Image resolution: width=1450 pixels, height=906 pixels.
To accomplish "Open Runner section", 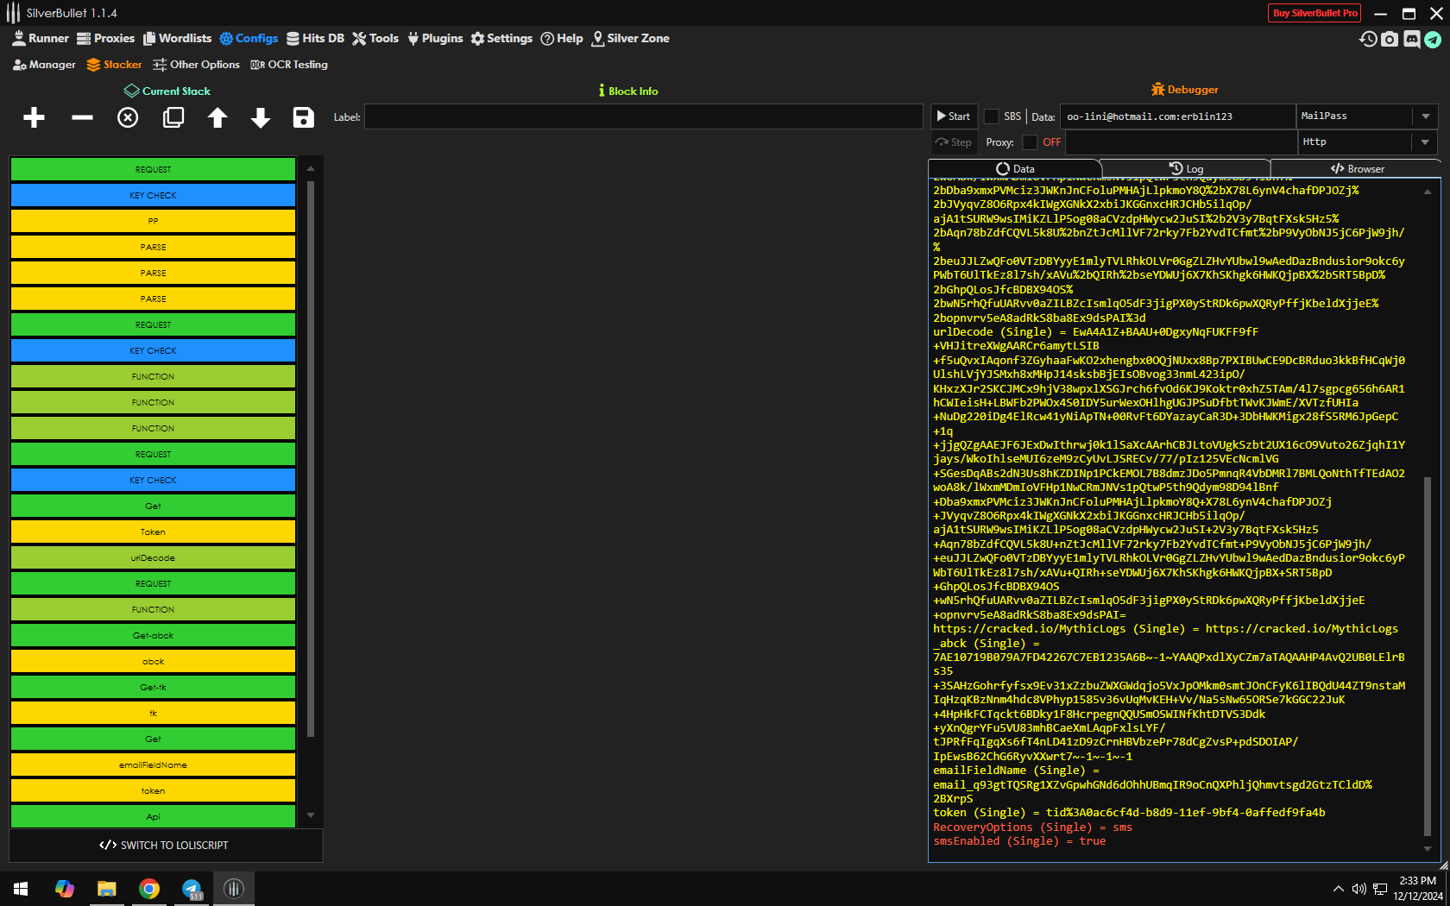I will (41, 38).
